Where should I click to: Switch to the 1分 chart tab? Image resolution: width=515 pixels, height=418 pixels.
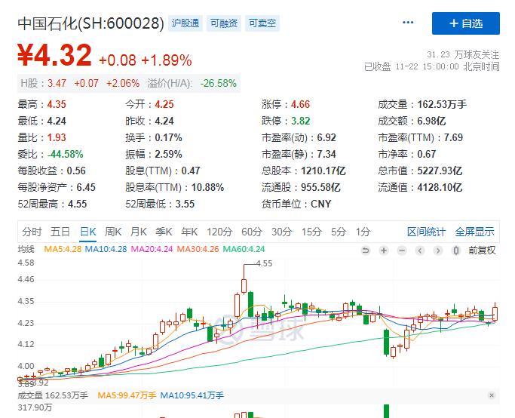(363, 232)
